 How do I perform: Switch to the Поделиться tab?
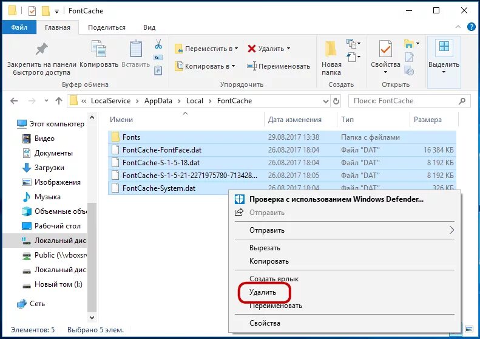tap(107, 27)
